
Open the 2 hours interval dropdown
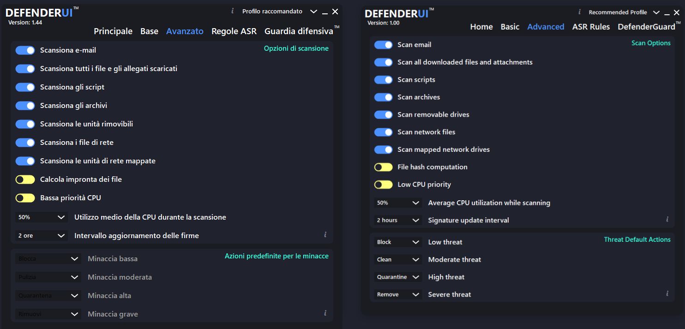[398, 220]
